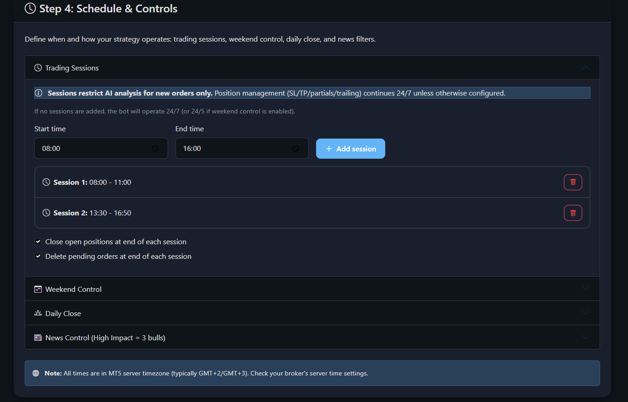This screenshot has width=628, height=402.
Task: Click the End time label
Action: pos(190,129)
